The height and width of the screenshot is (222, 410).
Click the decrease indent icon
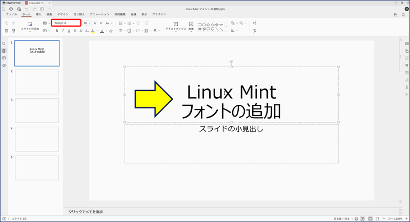[x=138, y=23]
